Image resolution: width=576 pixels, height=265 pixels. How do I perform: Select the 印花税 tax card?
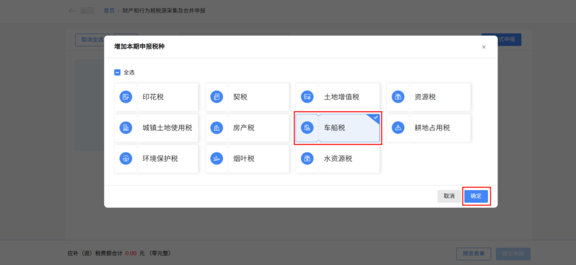156,97
